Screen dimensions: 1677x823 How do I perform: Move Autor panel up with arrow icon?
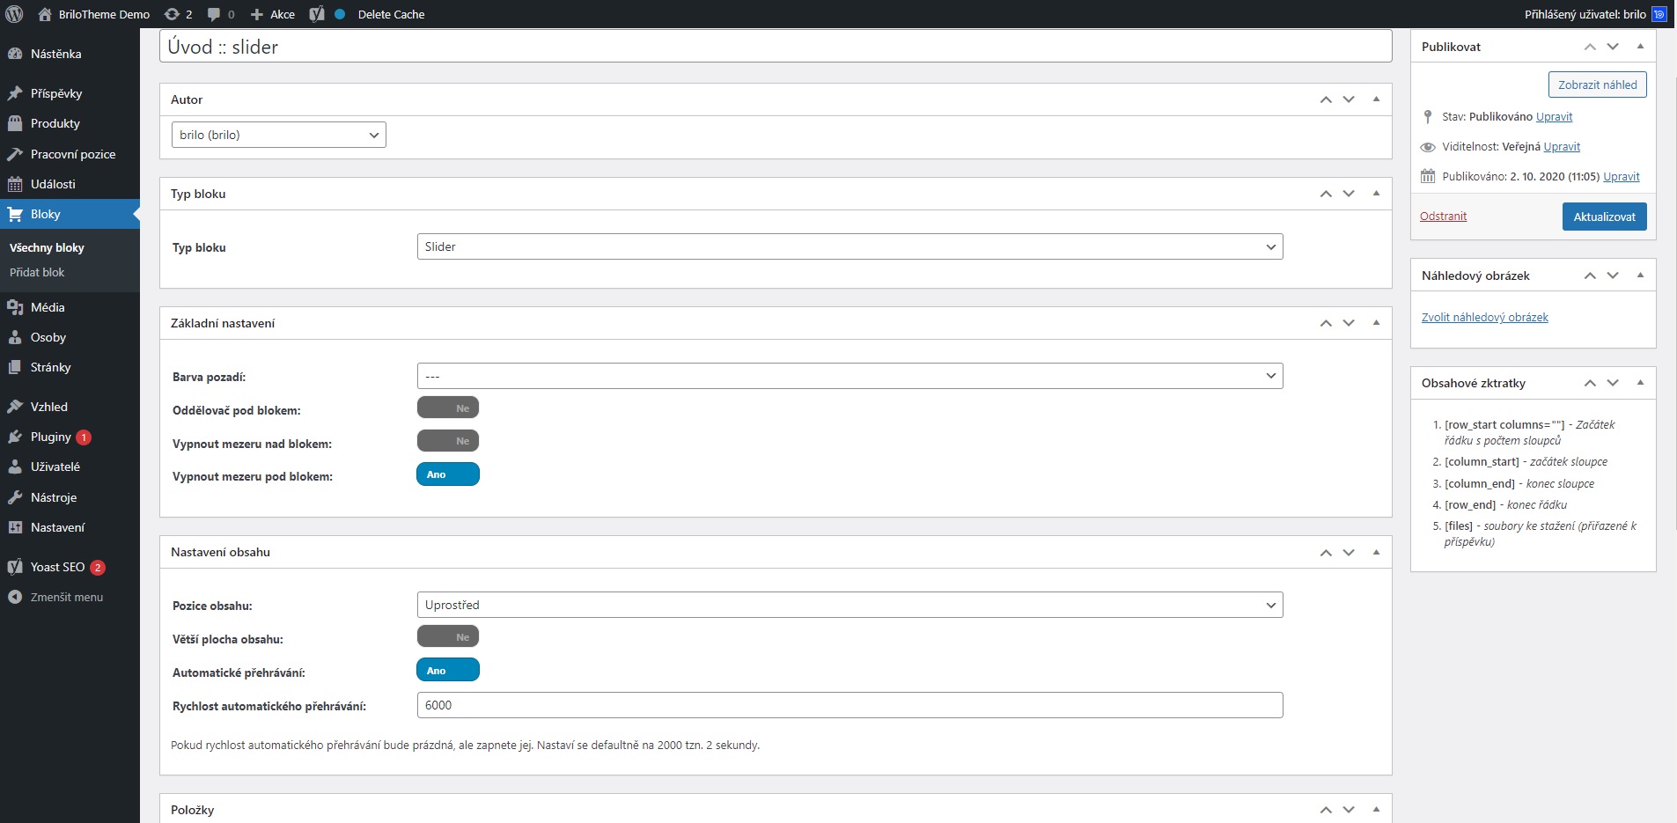click(1326, 99)
